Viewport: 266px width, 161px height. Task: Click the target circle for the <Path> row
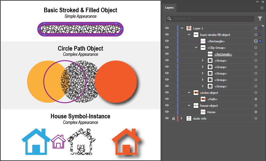(256, 99)
